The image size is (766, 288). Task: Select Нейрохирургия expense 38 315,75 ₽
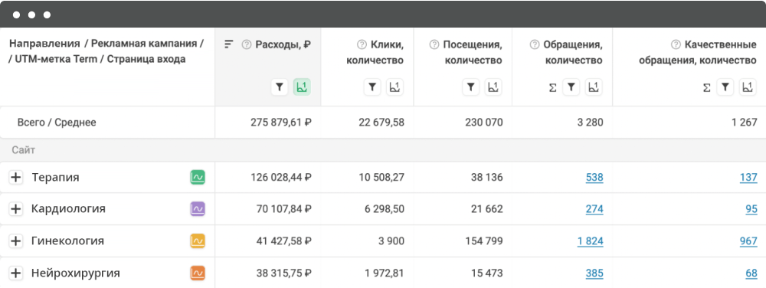tap(284, 273)
